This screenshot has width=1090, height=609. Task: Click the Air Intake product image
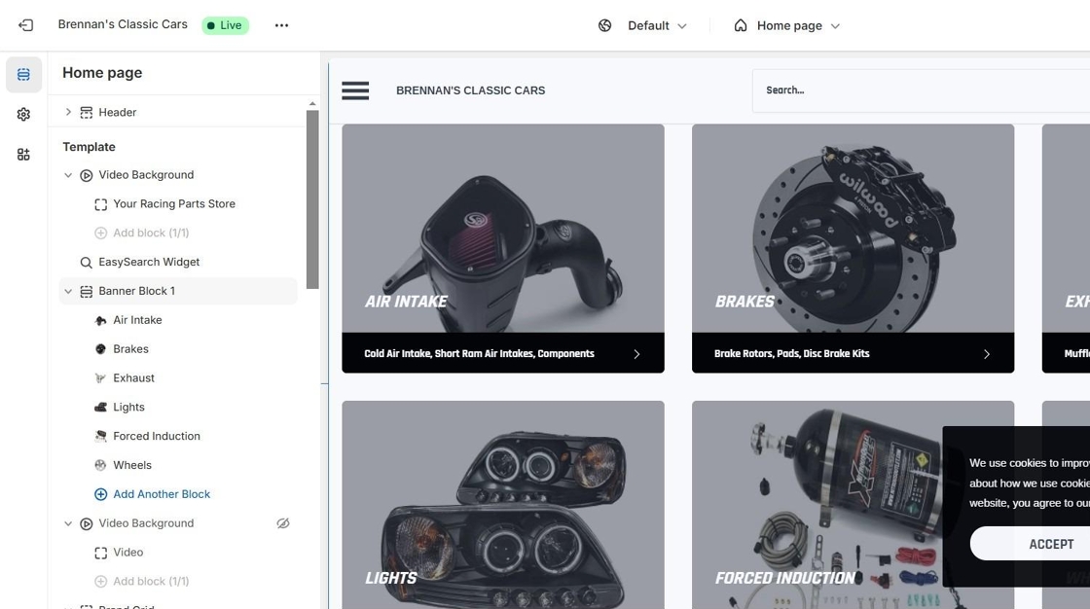click(x=502, y=229)
